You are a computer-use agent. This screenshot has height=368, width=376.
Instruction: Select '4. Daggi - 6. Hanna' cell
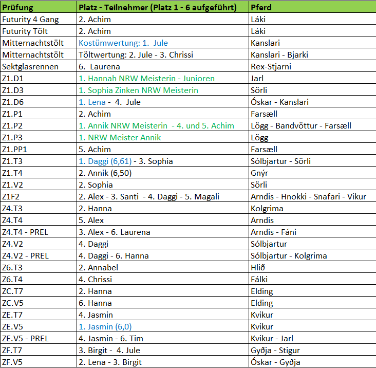click(x=163, y=255)
